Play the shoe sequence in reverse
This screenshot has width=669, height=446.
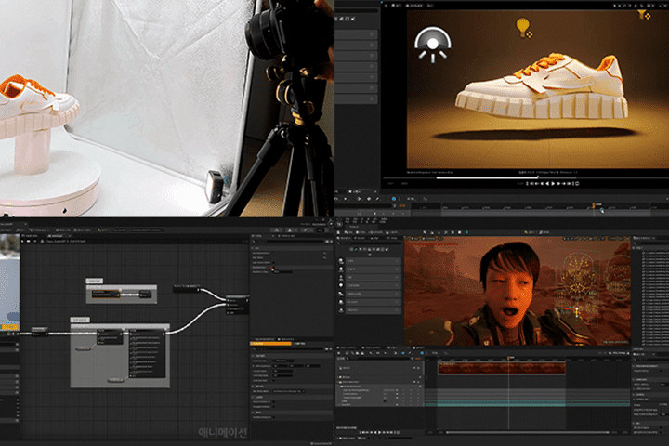(x=548, y=184)
